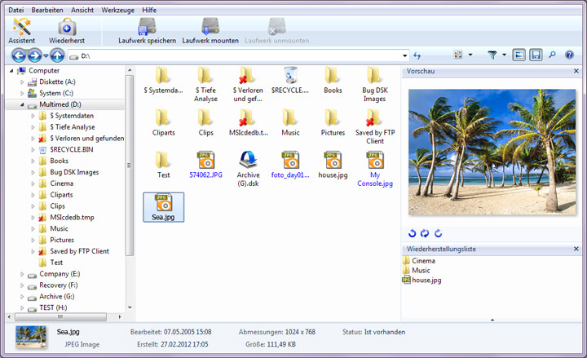This screenshot has width=587, height=358.
Task: Refresh the current folder view
Action: pyautogui.click(x=417, y=55)
